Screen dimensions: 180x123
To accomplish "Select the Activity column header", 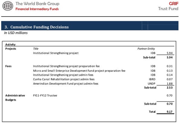I will click(10, 44).
